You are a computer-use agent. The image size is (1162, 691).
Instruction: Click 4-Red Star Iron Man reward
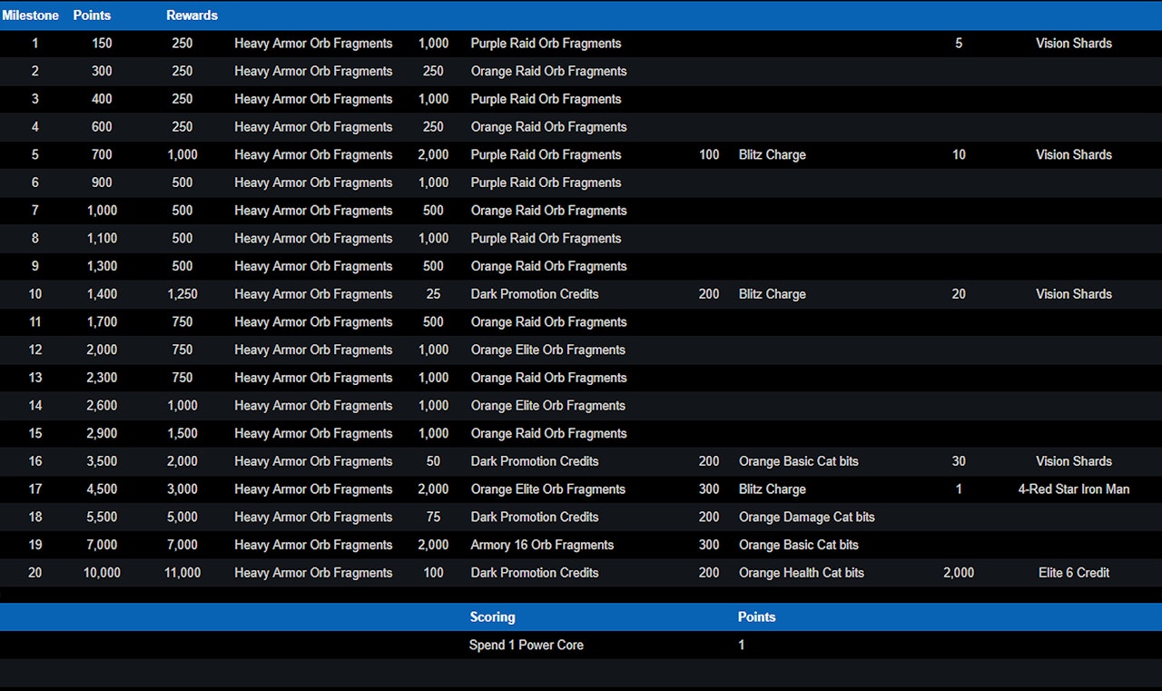tap(1073, 489)
